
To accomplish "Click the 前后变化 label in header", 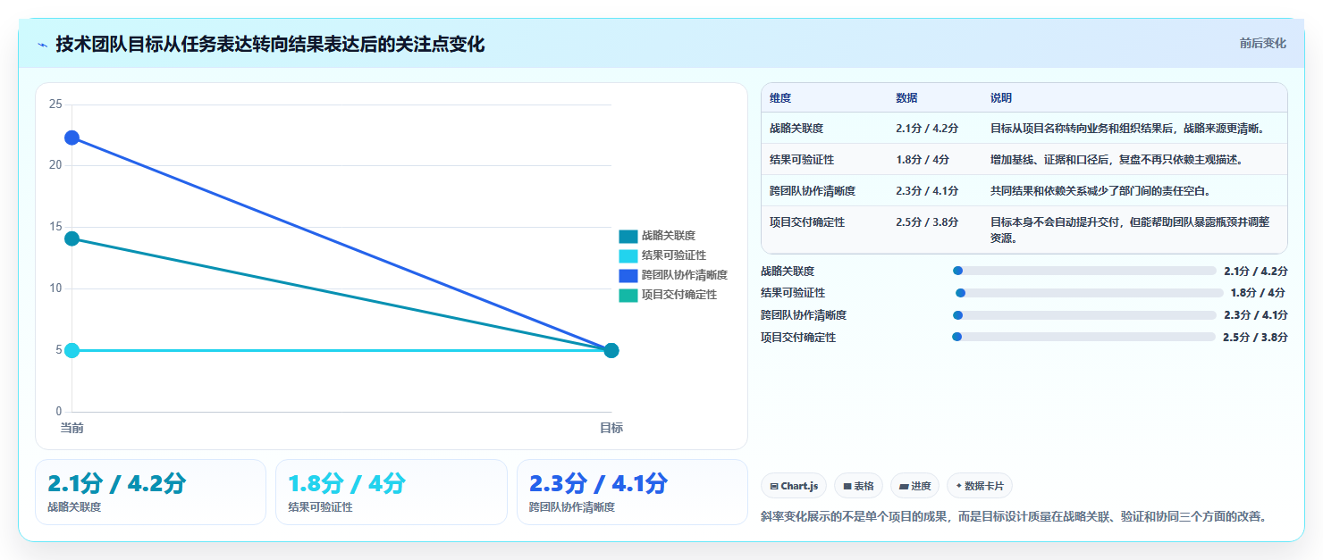I will tap(1262, 43).
